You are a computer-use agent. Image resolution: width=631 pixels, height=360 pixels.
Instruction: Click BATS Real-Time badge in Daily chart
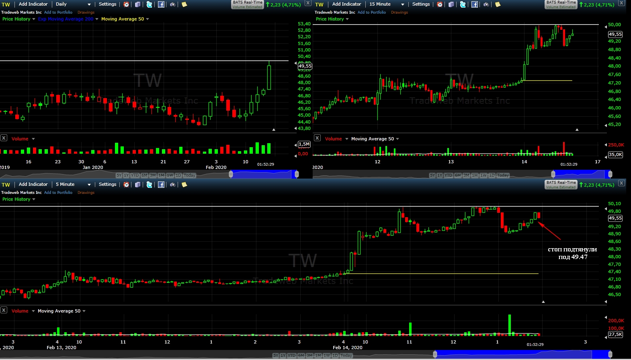pos(248,4)
